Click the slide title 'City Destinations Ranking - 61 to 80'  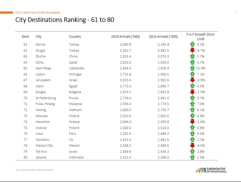[x=65, y=20]
